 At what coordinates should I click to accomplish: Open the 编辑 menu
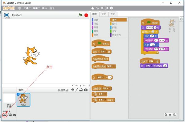click(36, 8)
